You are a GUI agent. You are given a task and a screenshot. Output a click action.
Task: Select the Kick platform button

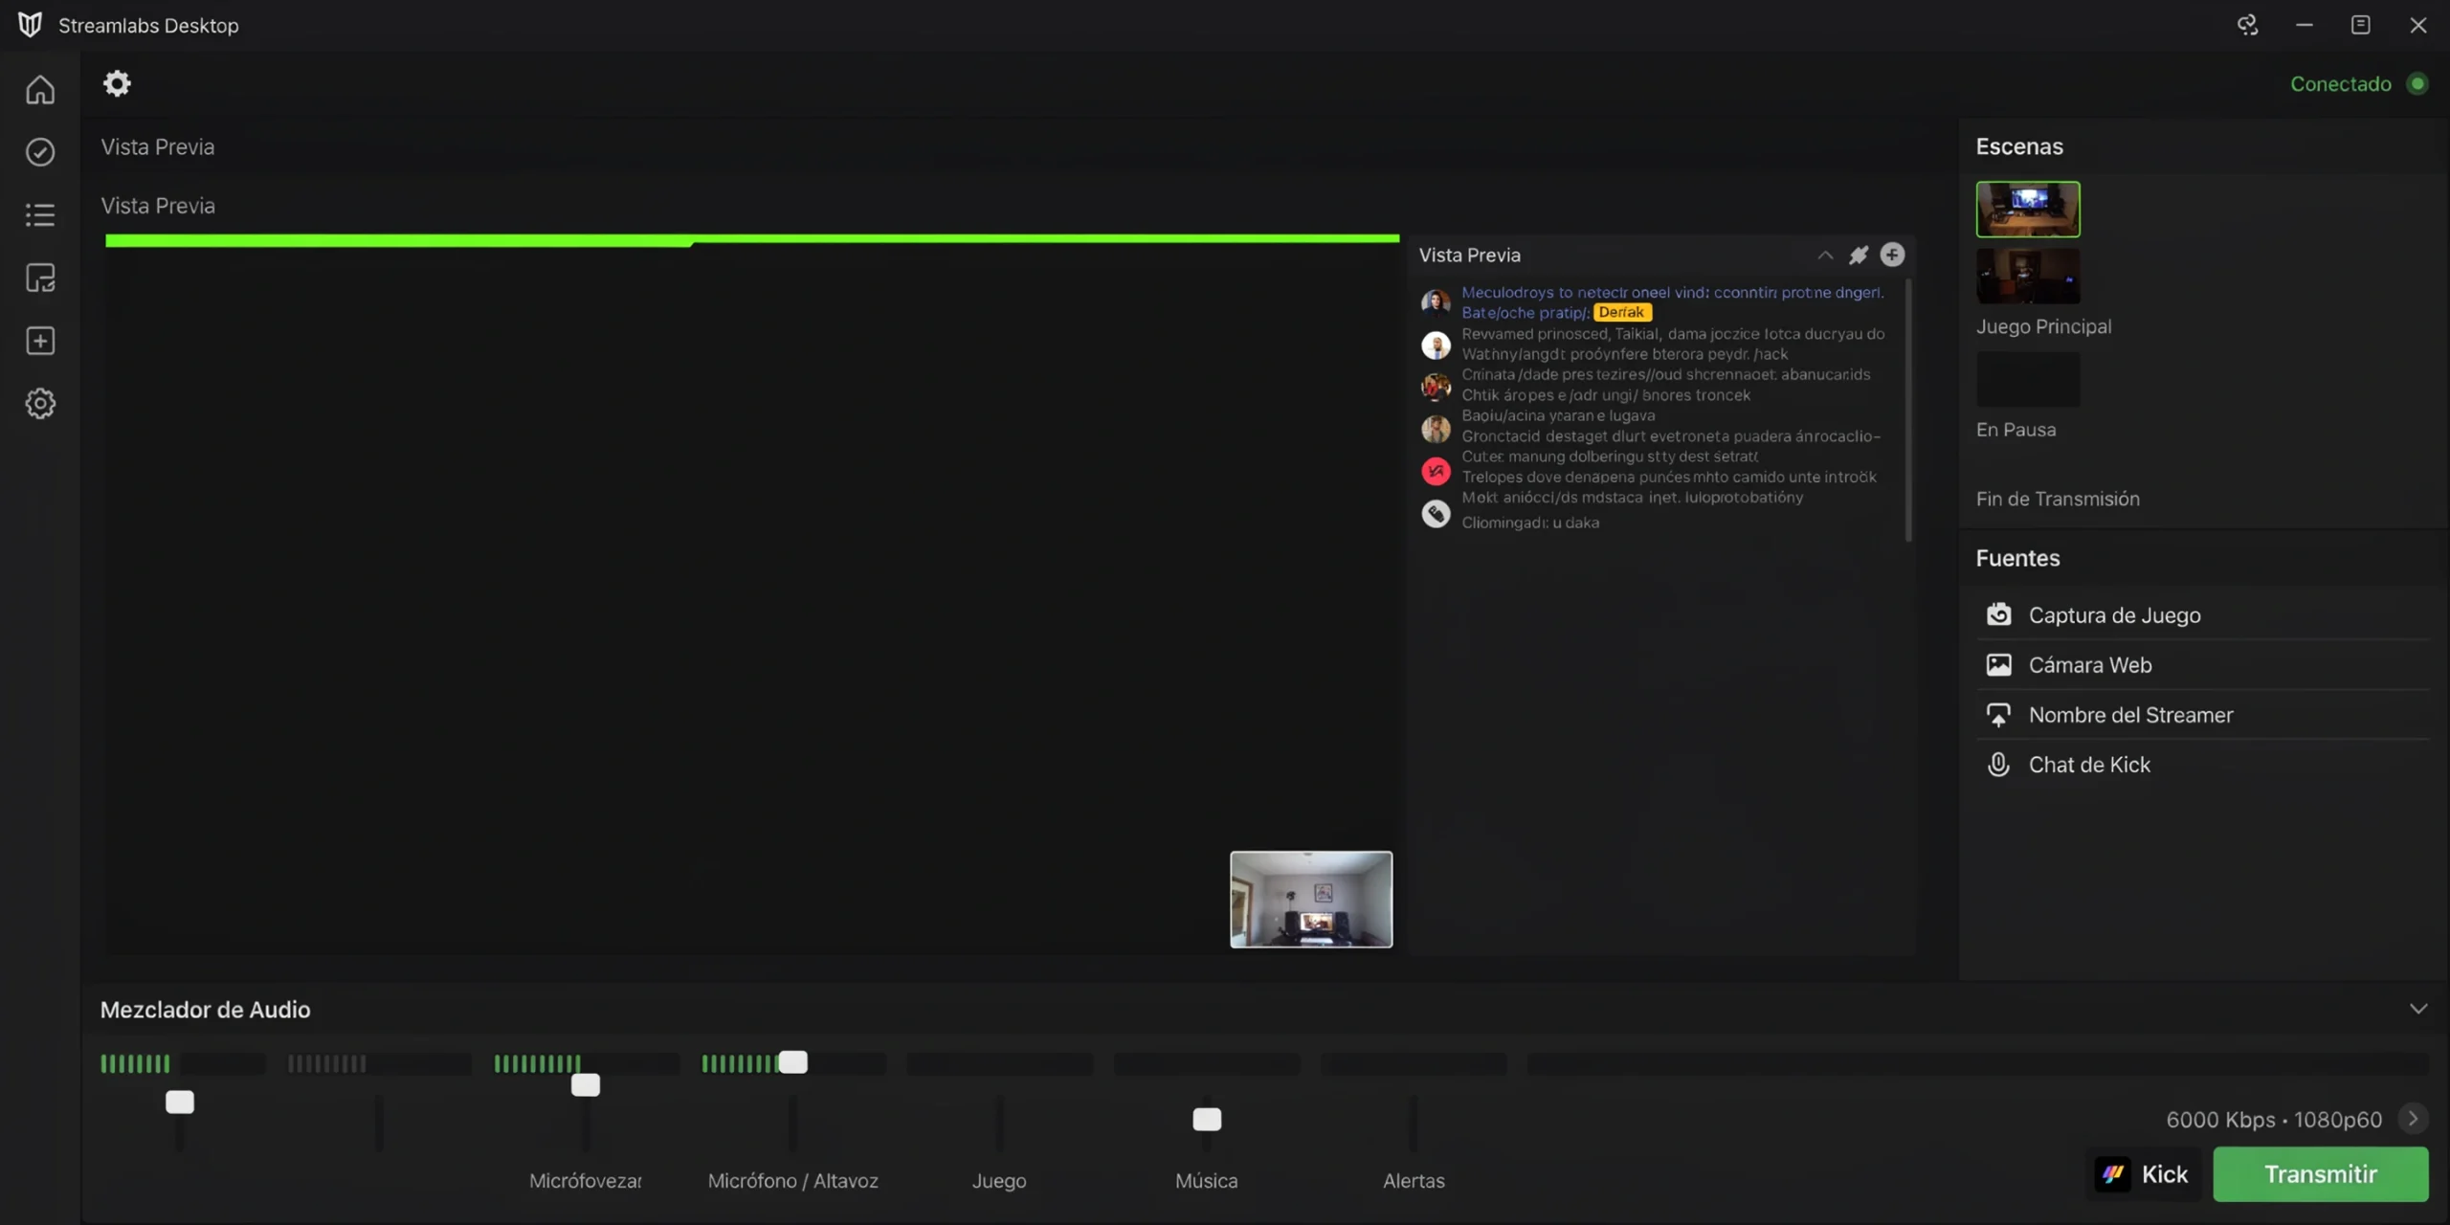[2144, 1173]
